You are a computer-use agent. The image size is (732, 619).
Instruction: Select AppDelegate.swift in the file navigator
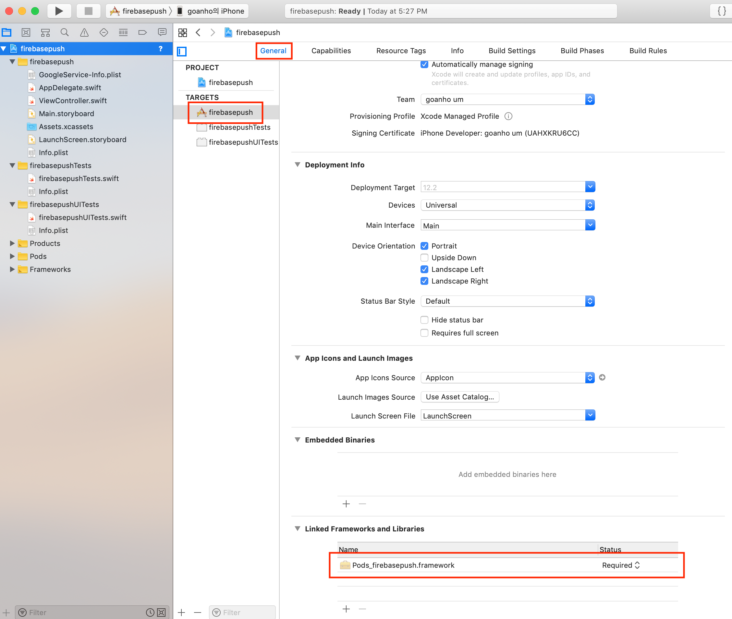pos(70,88)
